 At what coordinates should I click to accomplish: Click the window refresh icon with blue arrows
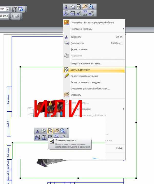[x=21, y=9]
